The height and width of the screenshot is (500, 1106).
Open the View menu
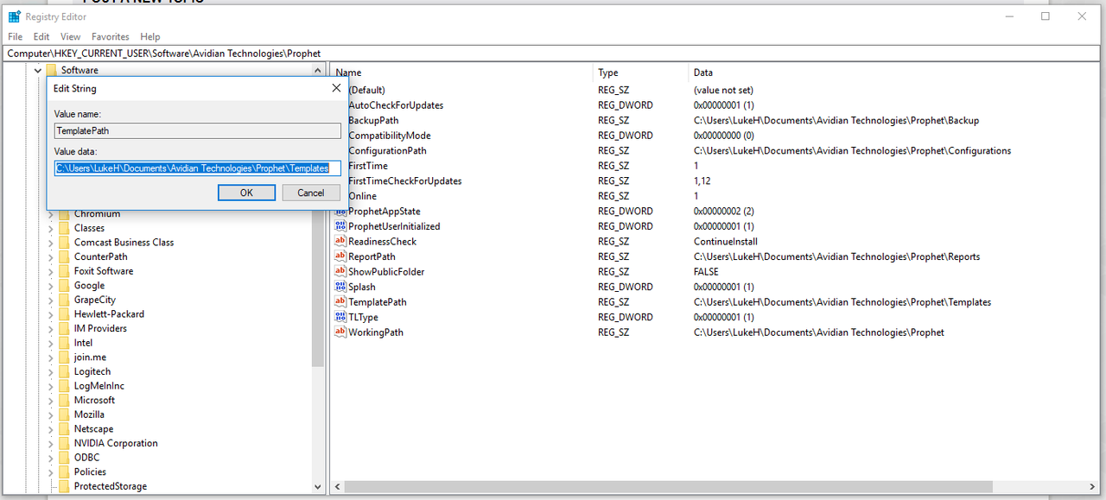tap(71, 37)
